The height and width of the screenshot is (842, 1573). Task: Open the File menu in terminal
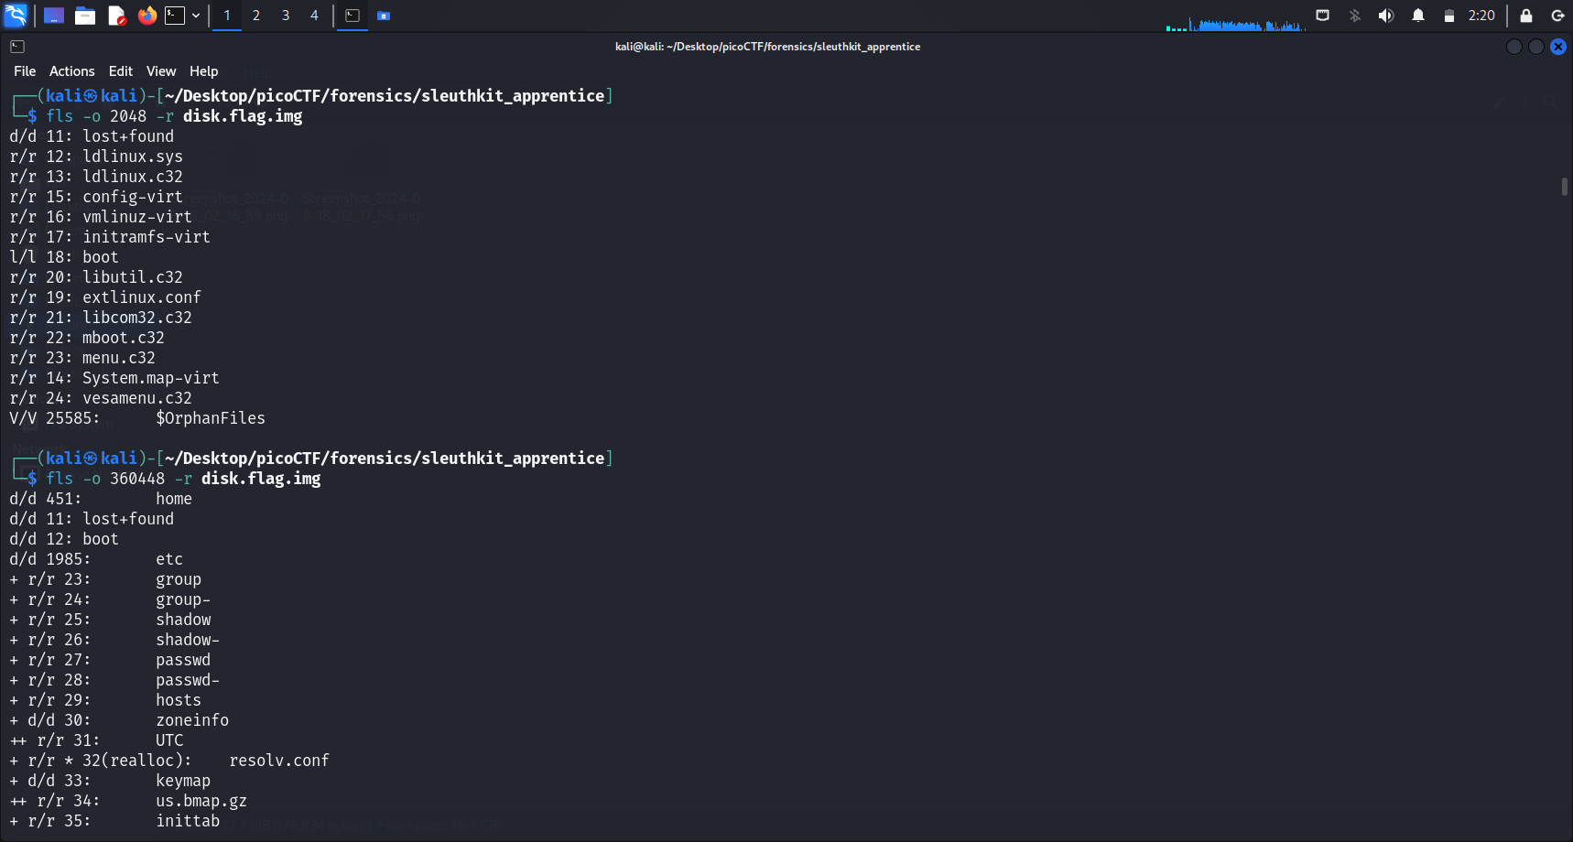tap(25, 71)
